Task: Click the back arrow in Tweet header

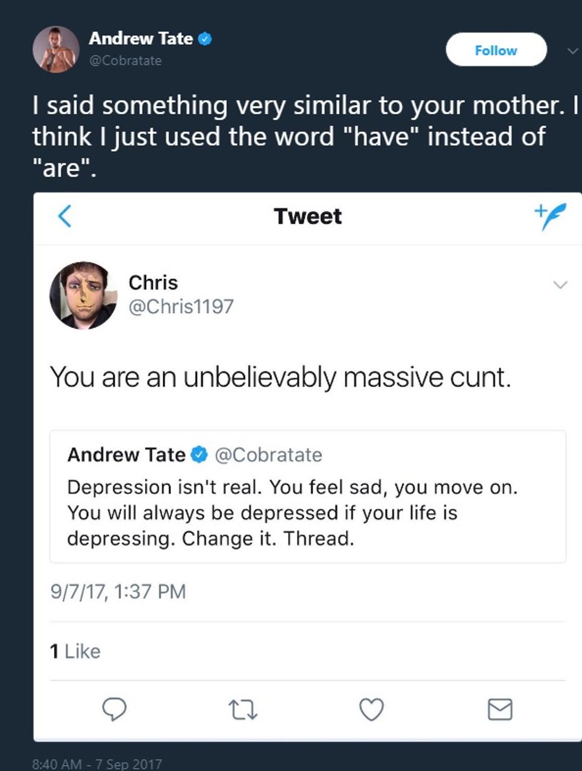Action: (65, 216)
